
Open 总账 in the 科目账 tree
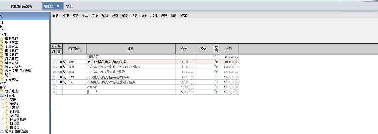13,99
